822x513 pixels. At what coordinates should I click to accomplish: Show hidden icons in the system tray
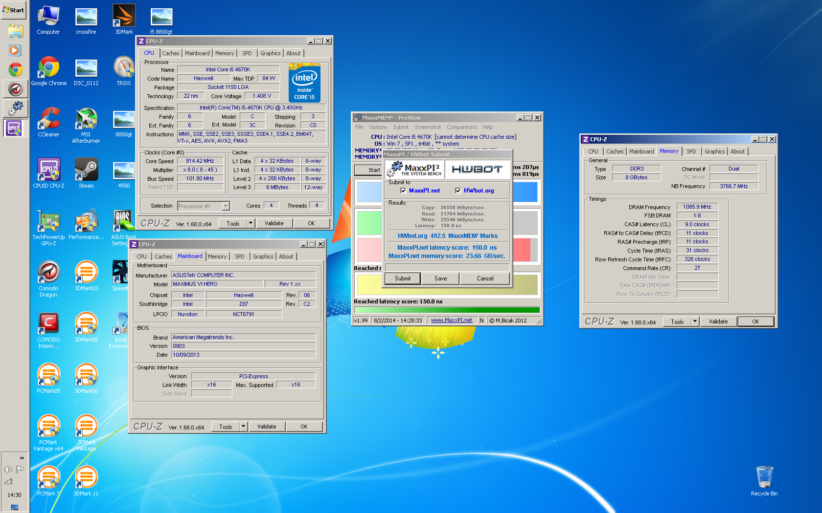tap(22, 458)
